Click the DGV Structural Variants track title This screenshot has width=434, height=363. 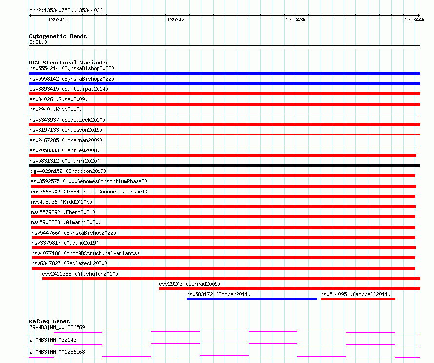click(x=68, y=63)
